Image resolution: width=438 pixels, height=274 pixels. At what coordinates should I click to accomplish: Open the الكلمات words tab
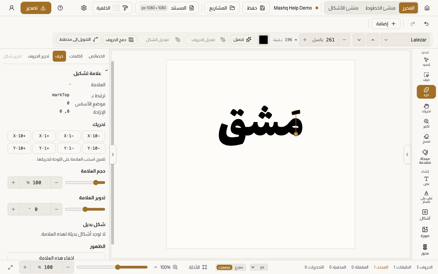pyautogui.click(x=76, y=56)
